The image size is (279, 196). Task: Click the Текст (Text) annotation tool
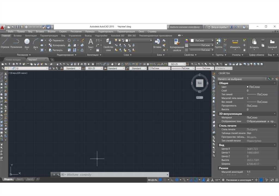[91, 43]
